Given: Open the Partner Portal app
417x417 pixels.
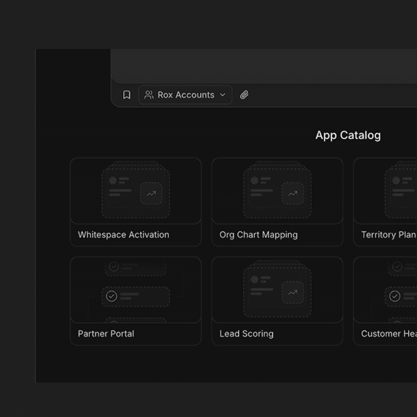Looking at the screenshot, I should coord(106,334).
